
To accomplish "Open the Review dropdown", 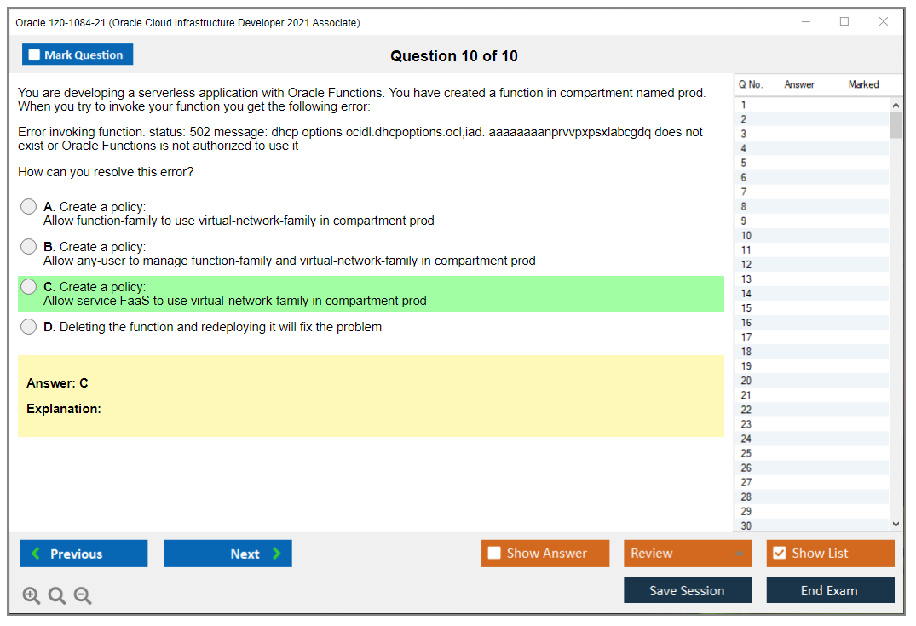I will (x=687, y=553).
